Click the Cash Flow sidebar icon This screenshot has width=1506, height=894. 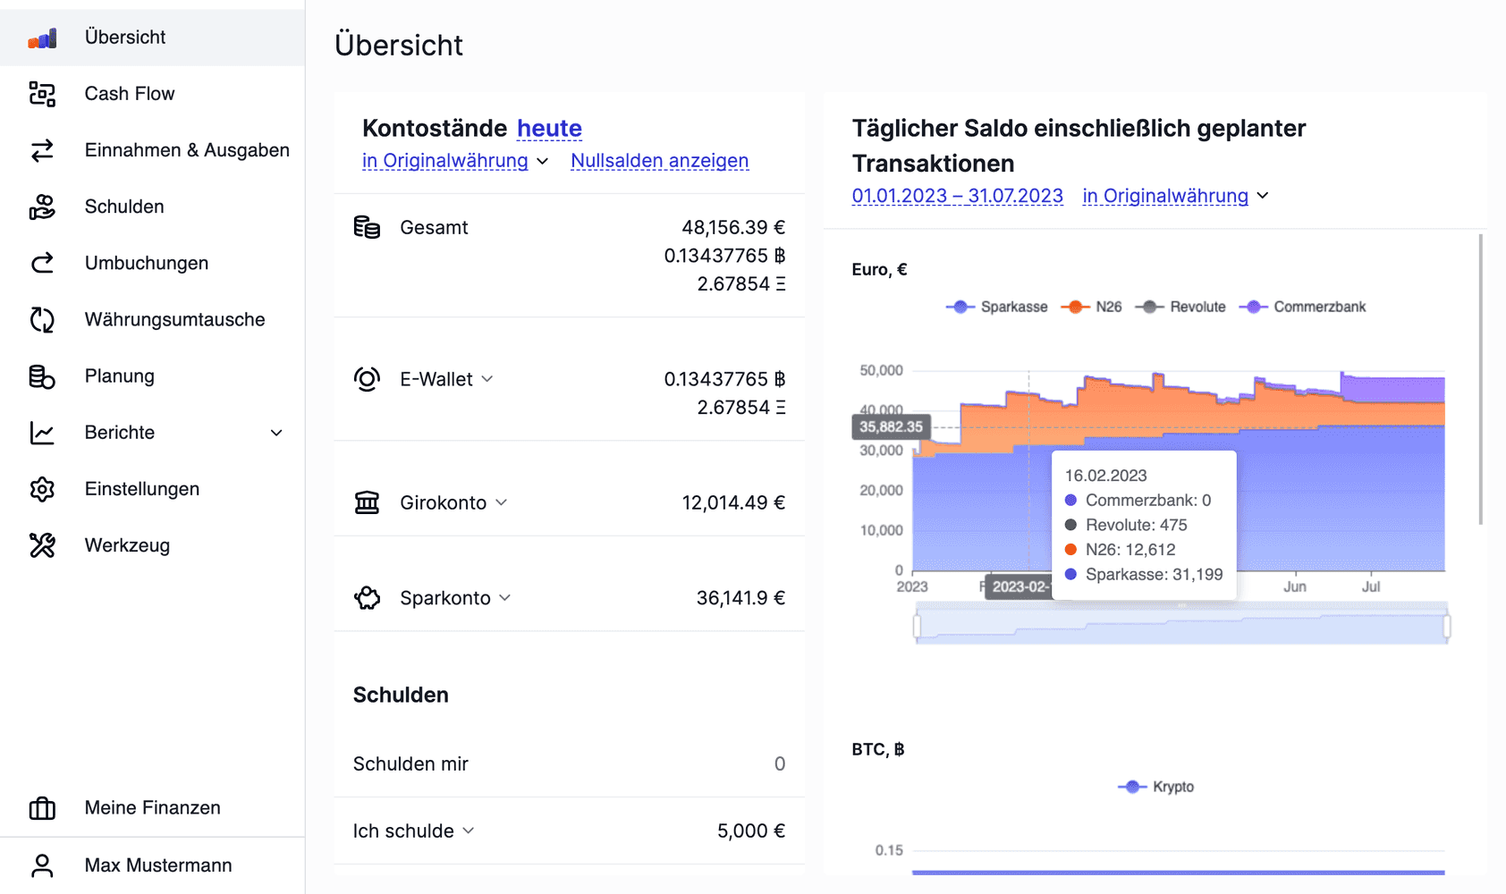[x=42, y=94]
